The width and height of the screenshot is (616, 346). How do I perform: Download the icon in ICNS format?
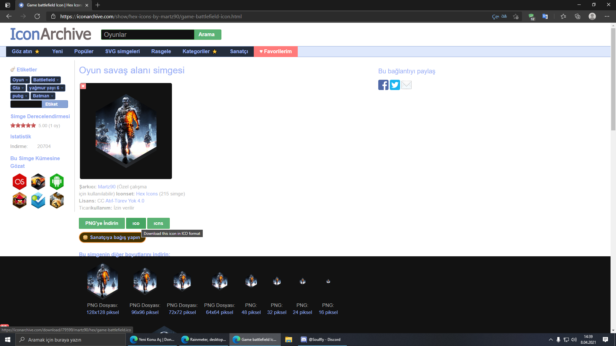click(158, 223)
